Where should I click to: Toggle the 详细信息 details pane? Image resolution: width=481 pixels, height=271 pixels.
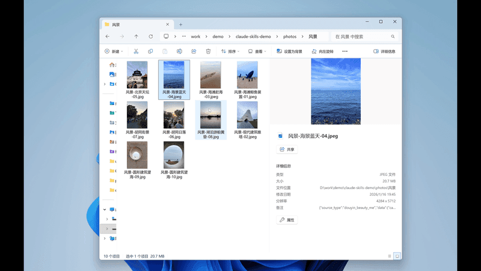tap(384, 52)
